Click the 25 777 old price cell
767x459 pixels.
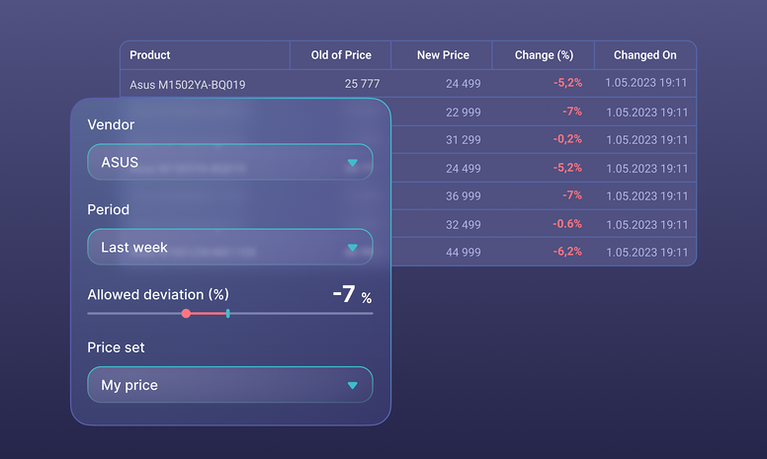click(362, 84)
